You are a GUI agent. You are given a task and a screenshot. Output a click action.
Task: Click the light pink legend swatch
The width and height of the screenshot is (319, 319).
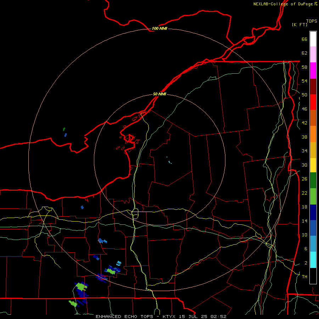point(313,55)
